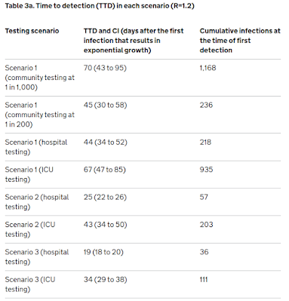Click the Table 3a title text
This screenshot has width=289, height=301.
coord(100,6)
